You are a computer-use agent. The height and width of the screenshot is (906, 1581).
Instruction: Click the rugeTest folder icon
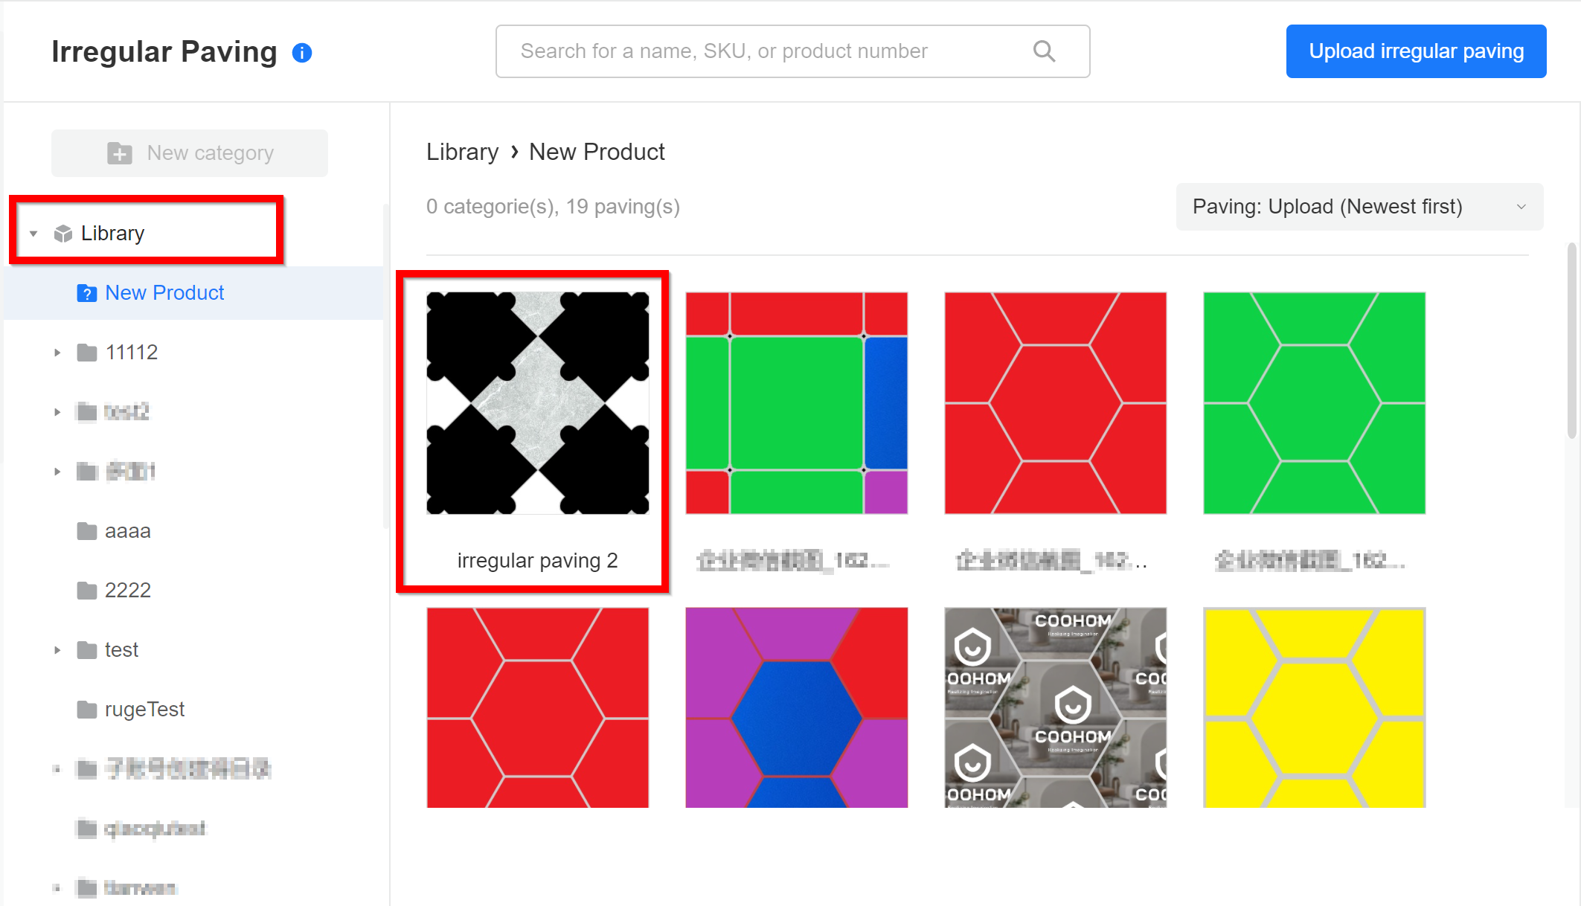pos(87,710)
